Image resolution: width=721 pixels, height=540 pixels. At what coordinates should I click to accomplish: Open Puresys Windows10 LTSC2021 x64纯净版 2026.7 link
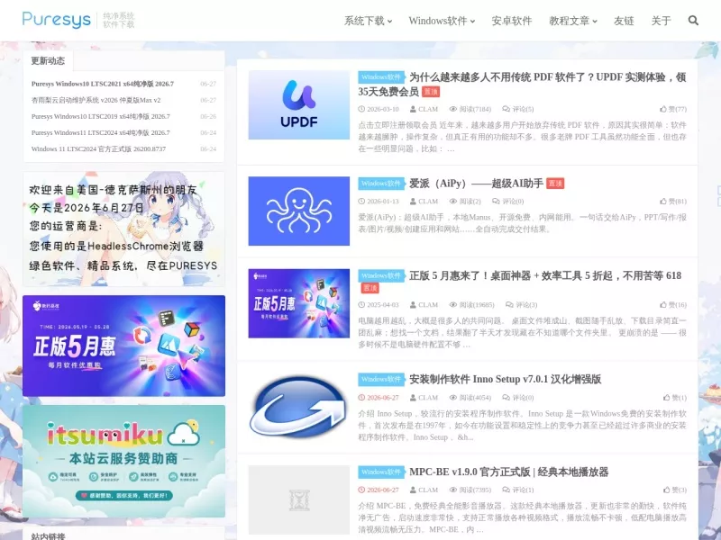(103, 84)
